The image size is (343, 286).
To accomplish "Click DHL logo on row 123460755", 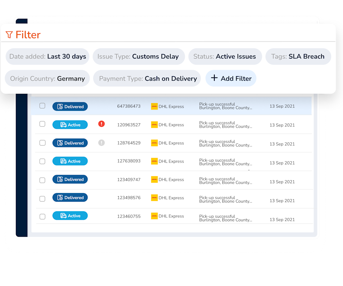I will (x=154, y=216).
